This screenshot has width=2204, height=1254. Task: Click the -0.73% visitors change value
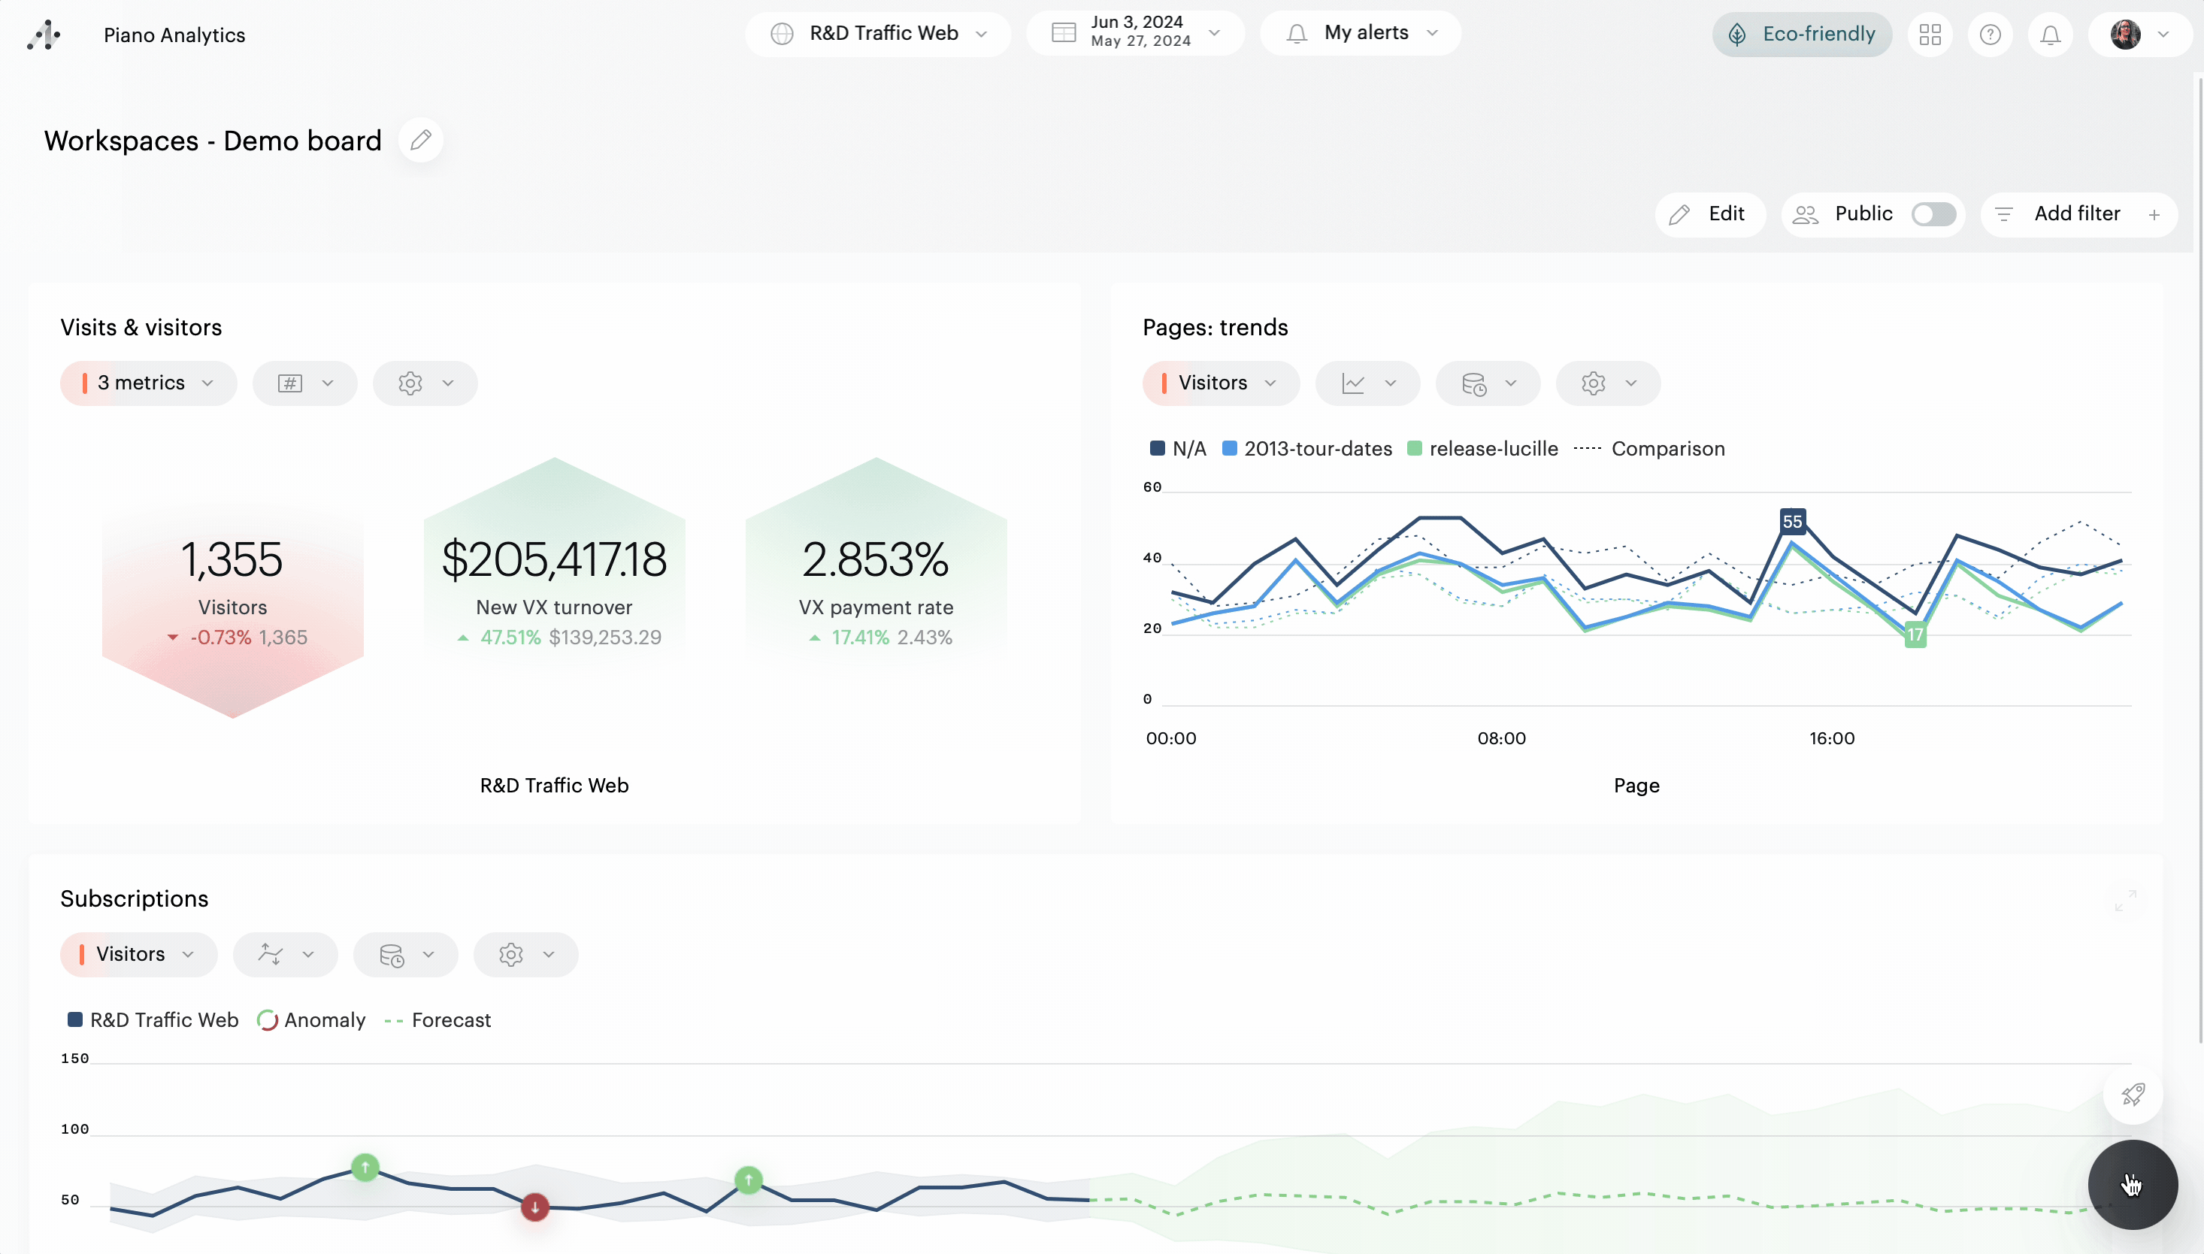coord(220,638)
